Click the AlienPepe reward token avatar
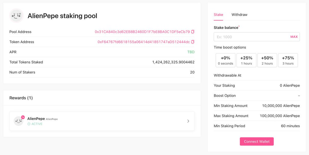309x155 pixels. [19, 121]
